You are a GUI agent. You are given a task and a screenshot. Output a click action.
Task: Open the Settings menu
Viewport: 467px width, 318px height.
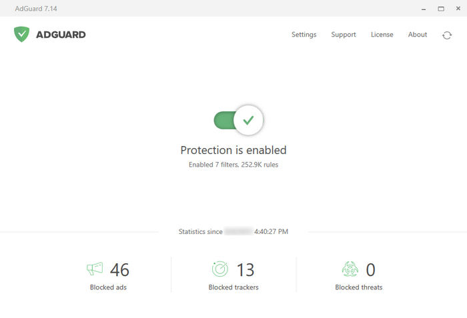(304, 35)
